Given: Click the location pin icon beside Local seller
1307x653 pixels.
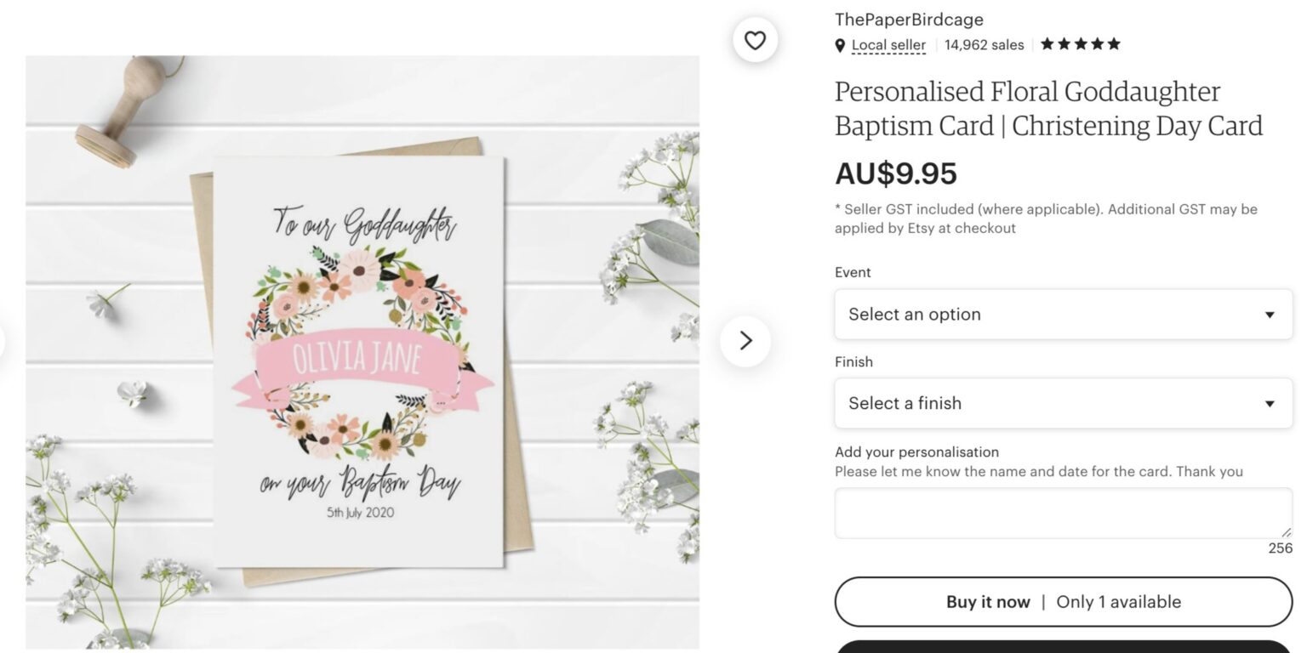Looking at the screenshot, I should [842, 45].
